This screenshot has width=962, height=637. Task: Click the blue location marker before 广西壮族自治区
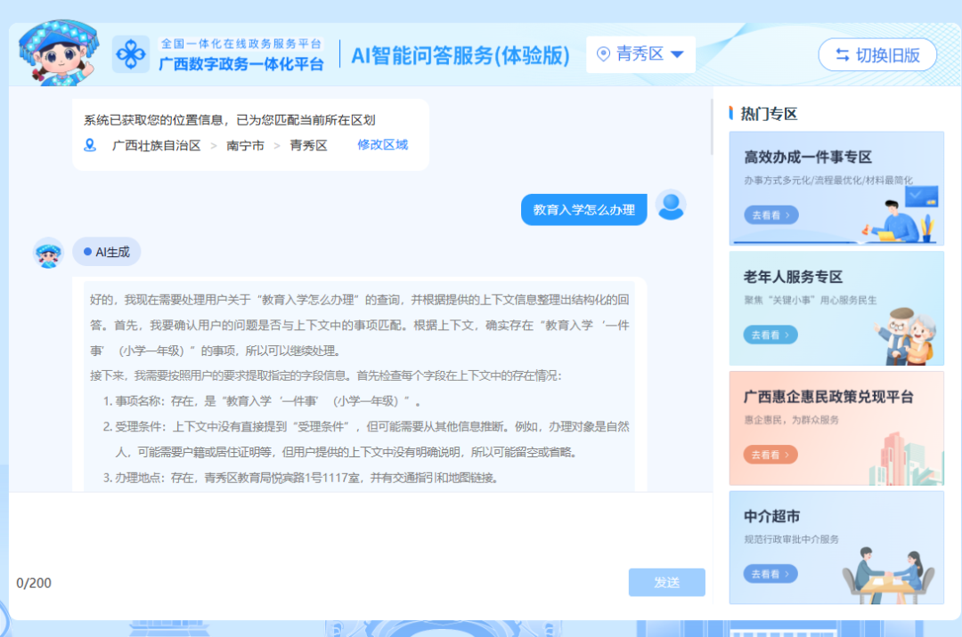coord(90,145)
